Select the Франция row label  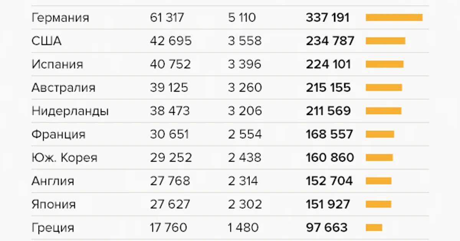pyautogui.click(x=58, y=134)
